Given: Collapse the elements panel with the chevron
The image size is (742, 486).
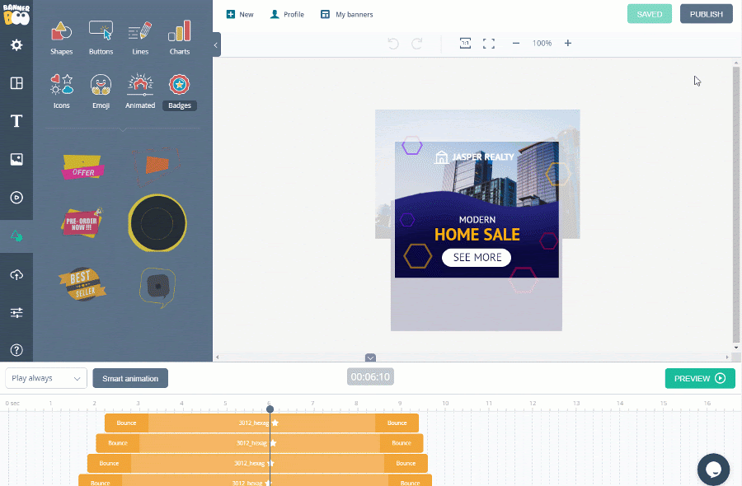Looking at the screenshot, I should [x=216, y=45].
